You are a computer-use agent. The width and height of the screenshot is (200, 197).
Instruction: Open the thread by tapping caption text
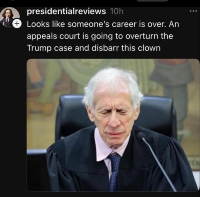tap(103, 36)
